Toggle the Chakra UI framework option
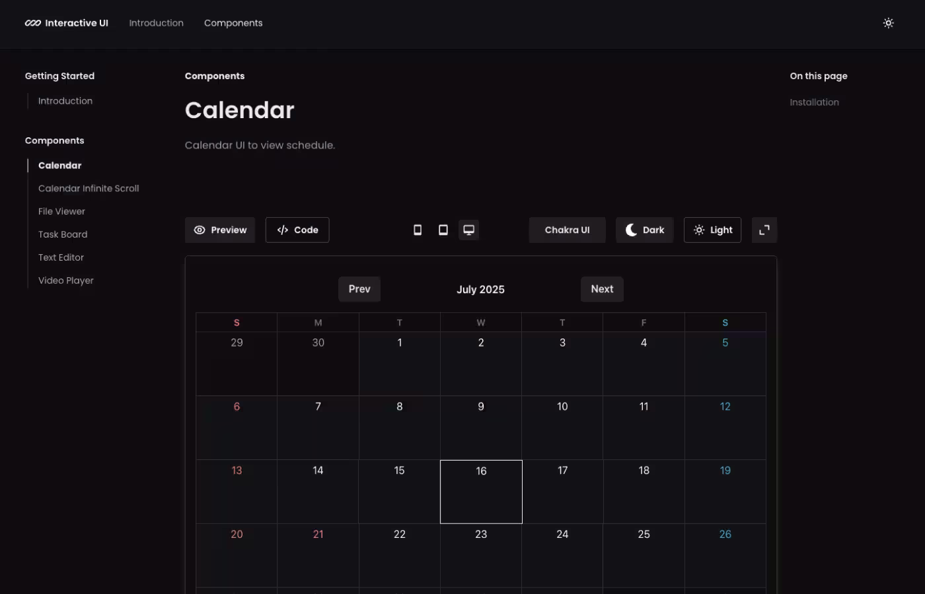 (x=567, y=230)
